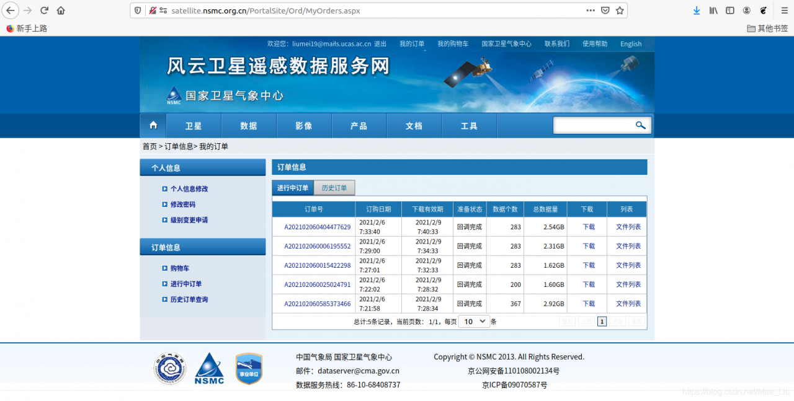The height and width of the screenshot is (401, 794).
Task: Open the records-per-page dropdown showing 10
Action: [x=474, y=322]
